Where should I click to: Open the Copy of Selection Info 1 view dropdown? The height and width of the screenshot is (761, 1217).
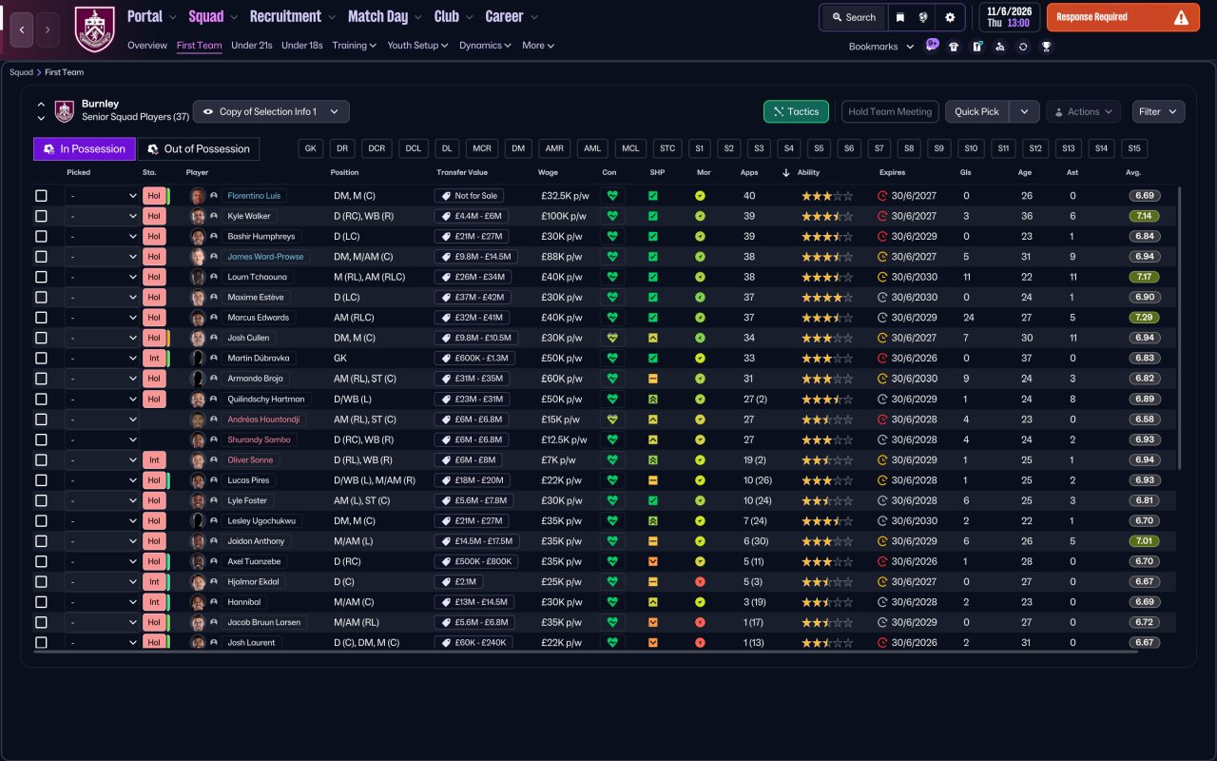[x=271, y=111]
